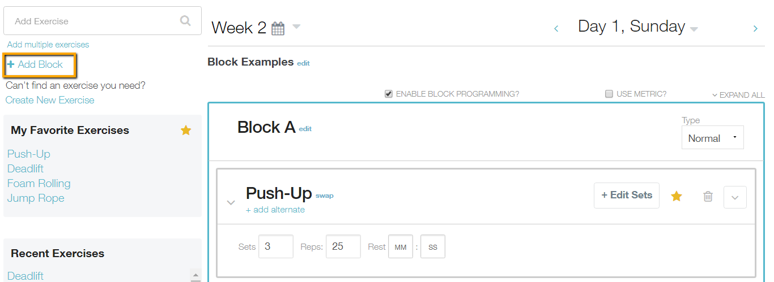
Task: Delete Push-Up using trash icon
Action: tap(708, 197)
